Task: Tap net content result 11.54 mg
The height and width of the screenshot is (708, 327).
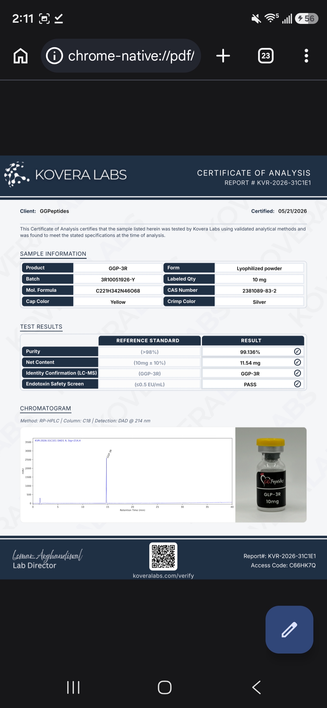Action: click(x=250, y=363)
